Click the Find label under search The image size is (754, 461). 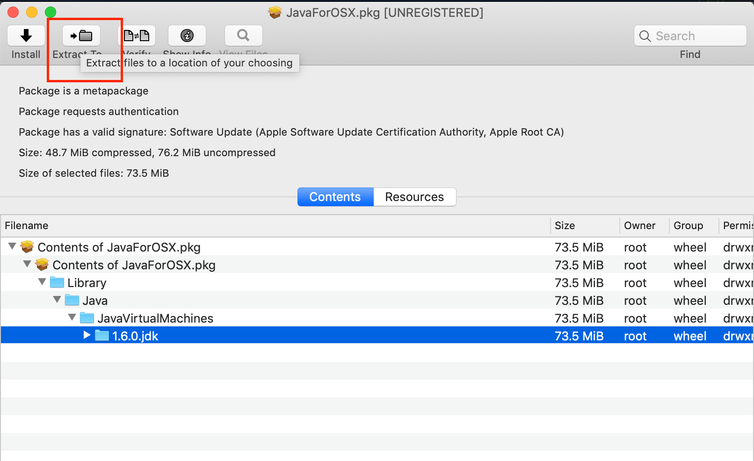point(690,54)
